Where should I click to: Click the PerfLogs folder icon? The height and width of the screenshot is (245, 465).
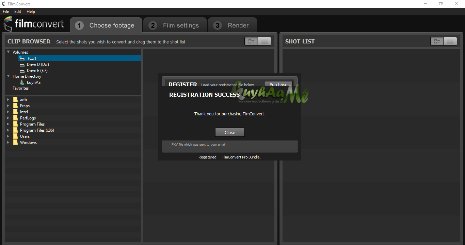[x=15, y=118]
